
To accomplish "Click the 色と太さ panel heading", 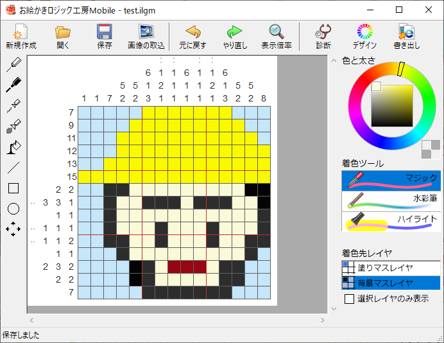I will coord(359,60).
